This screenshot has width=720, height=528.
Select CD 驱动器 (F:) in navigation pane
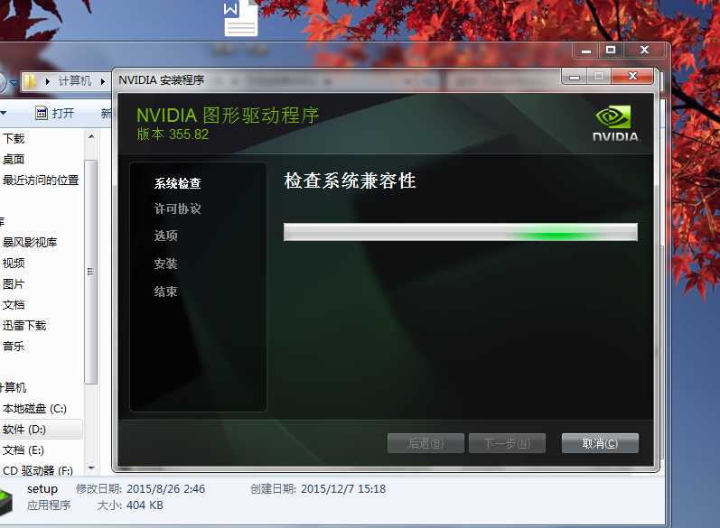[38, 470]
